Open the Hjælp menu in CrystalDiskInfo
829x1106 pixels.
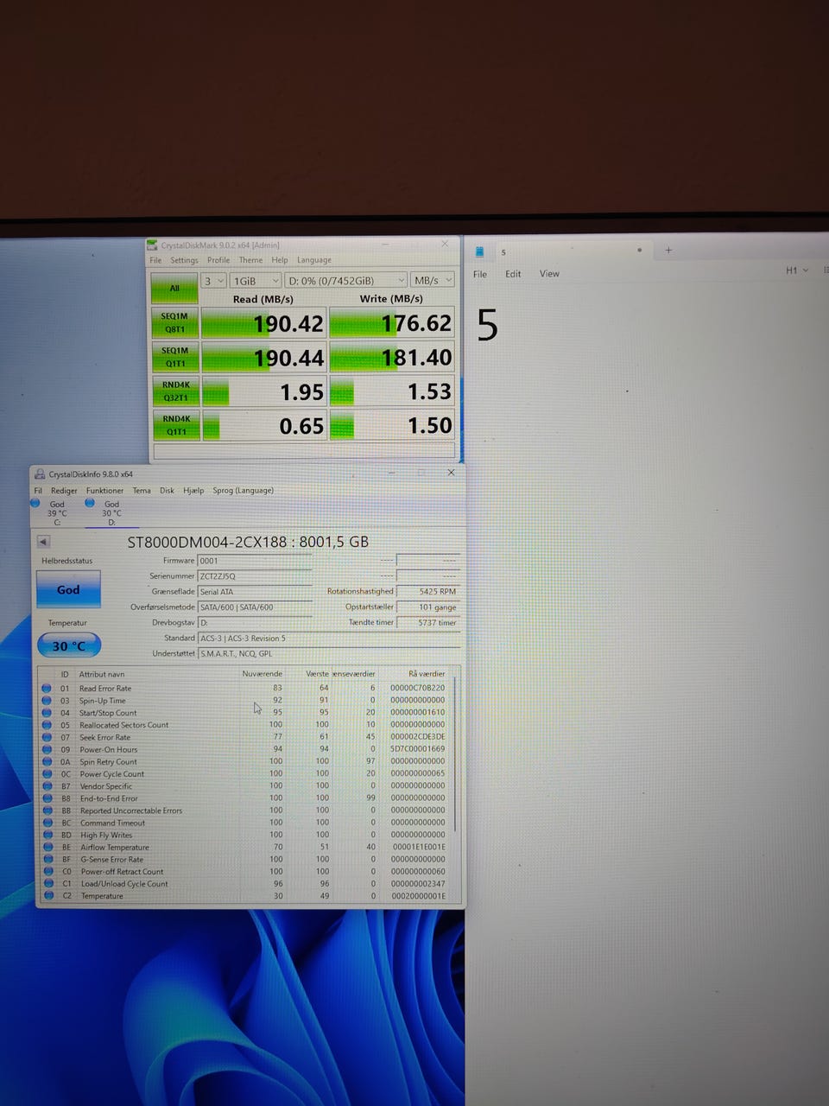pos(193,491)
